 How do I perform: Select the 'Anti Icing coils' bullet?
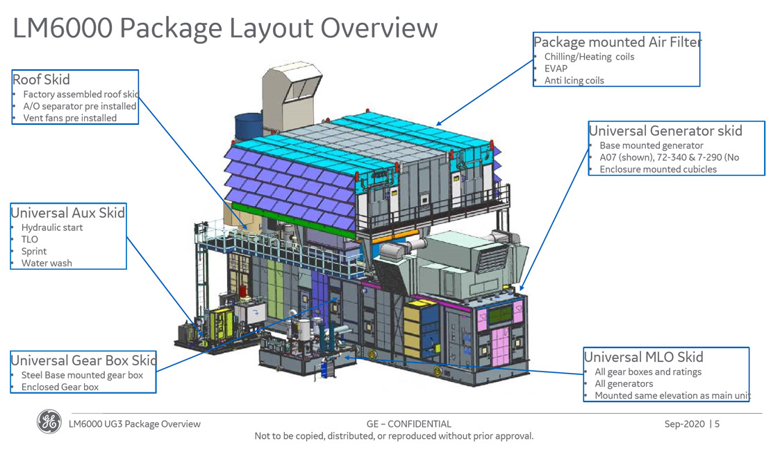click(x=574, y=80)
